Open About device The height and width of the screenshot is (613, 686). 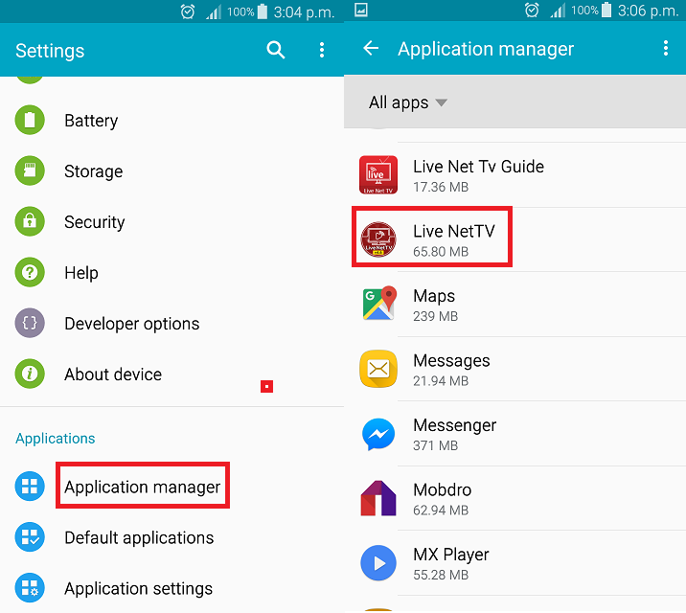[x=171, y=374]
